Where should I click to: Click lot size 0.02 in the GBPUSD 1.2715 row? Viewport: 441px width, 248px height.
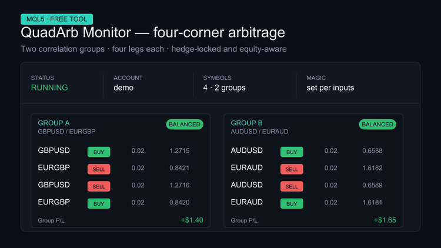coord(138,150)
